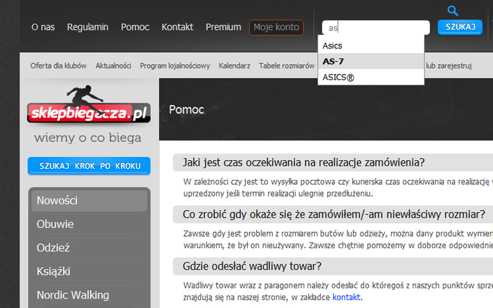
Task: Open Premium menu item
Action: (x=223, y=27)
